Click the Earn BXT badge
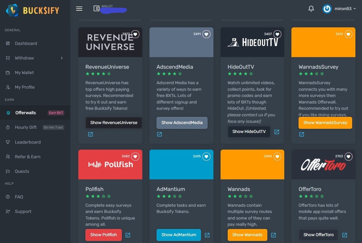The height and width of the screenshot is (243, 362). 56,113
